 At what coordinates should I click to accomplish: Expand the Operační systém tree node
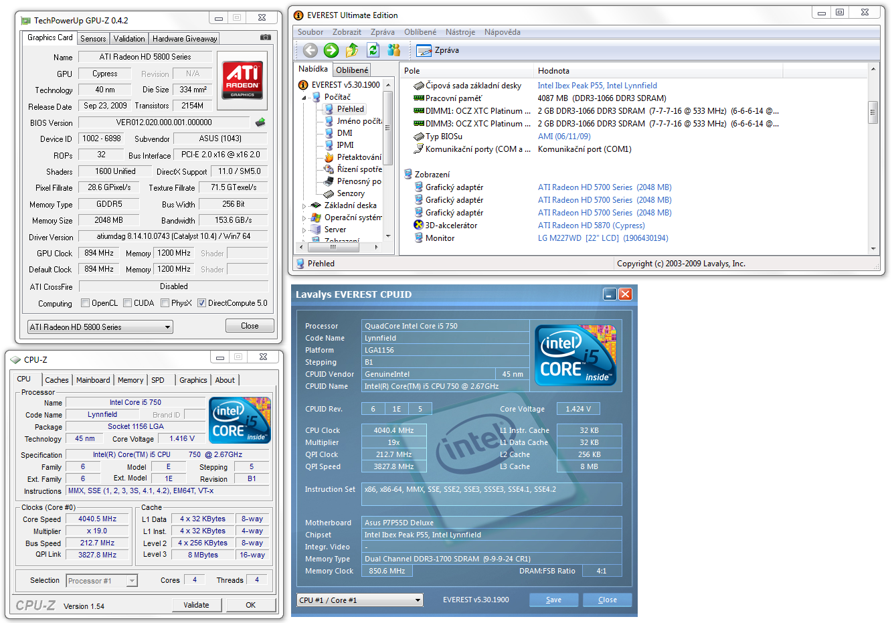[304, 218]
